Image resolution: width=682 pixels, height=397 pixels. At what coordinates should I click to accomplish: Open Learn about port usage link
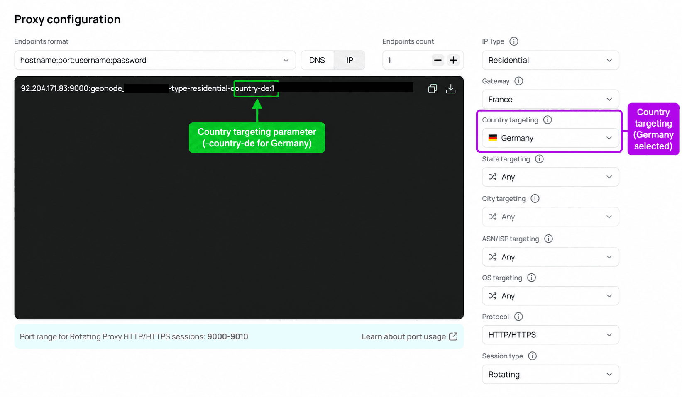(x=409, y=336)
